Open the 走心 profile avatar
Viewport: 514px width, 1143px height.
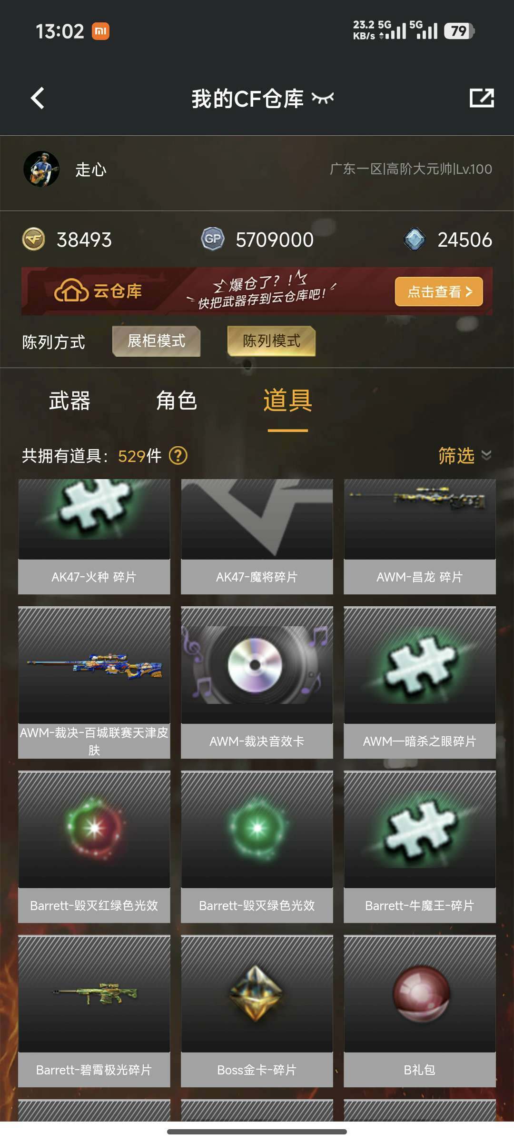tap(41, 169)
